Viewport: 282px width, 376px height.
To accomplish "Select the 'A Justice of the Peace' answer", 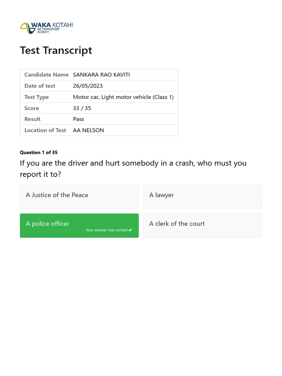I will pos(79,196).
